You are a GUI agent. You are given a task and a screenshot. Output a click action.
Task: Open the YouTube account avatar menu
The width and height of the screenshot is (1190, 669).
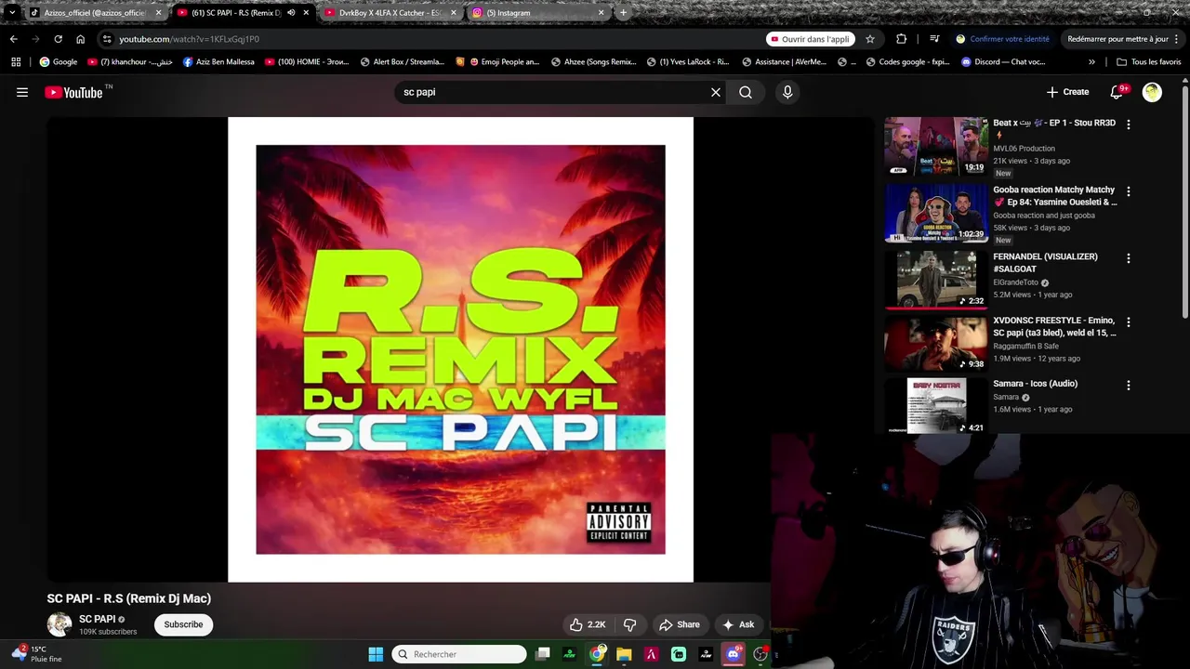pyautogui.click(x=1152, y=92)
